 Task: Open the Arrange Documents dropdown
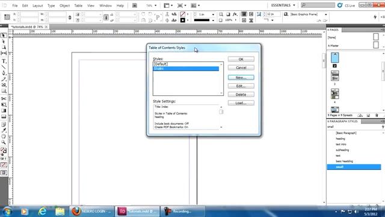(195, 5)
